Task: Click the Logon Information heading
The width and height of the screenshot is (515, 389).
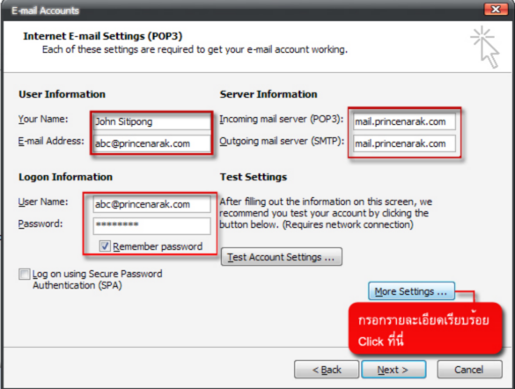Action: pyautogui.click(x=65, y=177)
